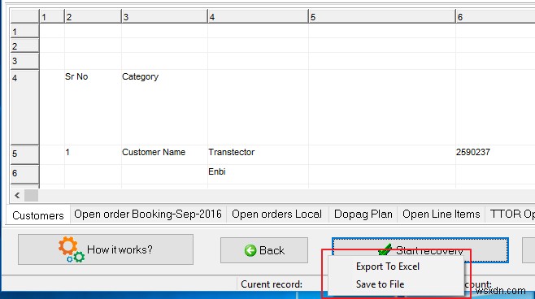
Task: Click the green arrow icon on Back
Action: coord(250,250)
